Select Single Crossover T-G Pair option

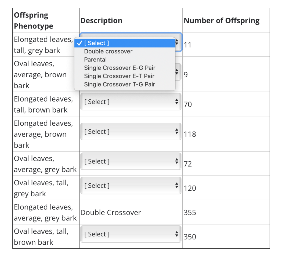pos(125,85)
